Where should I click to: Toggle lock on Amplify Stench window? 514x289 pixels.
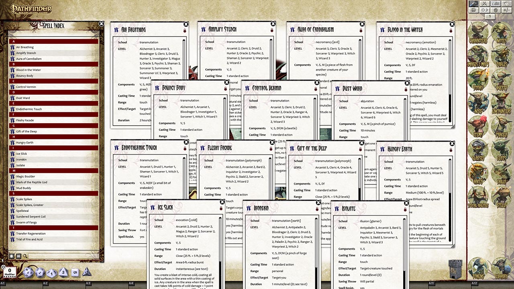tap(272, 30)
